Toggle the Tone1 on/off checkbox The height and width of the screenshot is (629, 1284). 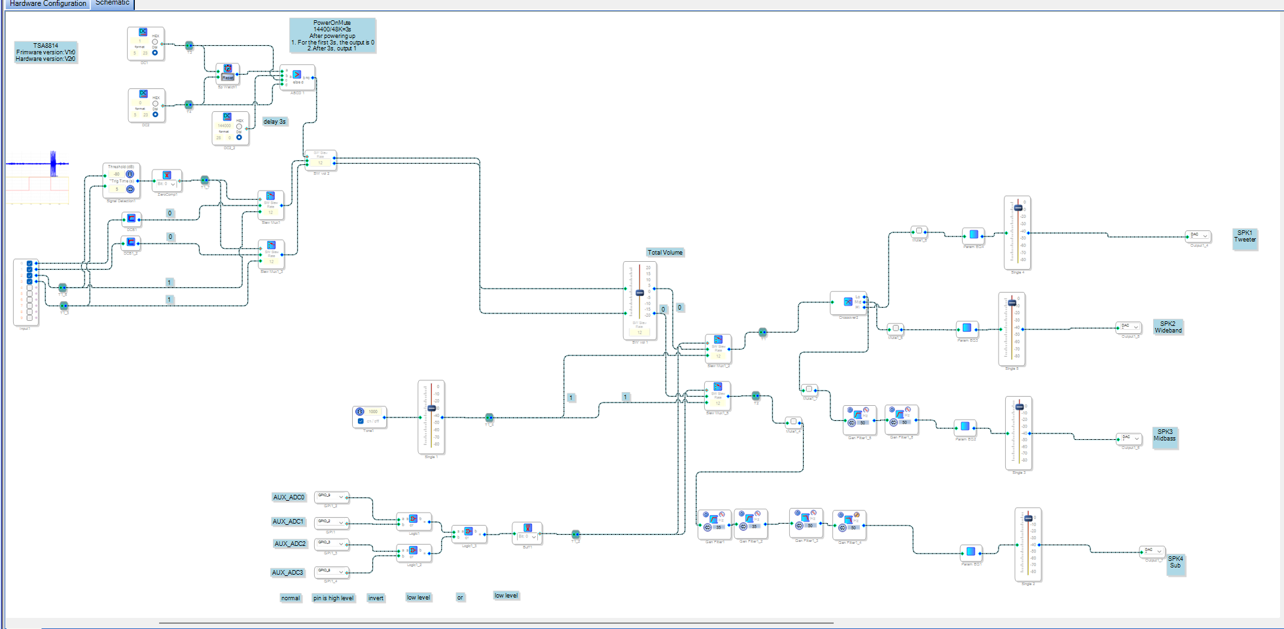coord(361,421)
